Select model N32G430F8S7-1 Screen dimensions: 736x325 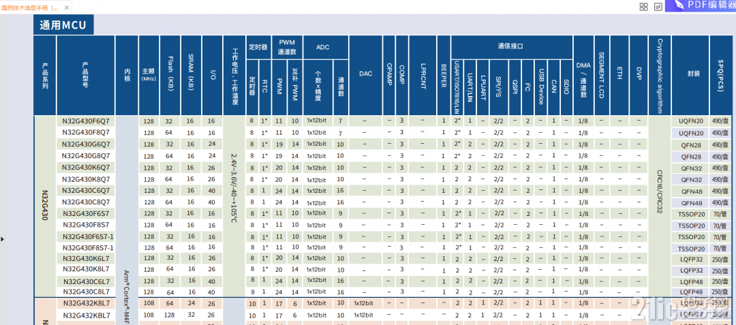pyautogui.click(x=88, y=247)
